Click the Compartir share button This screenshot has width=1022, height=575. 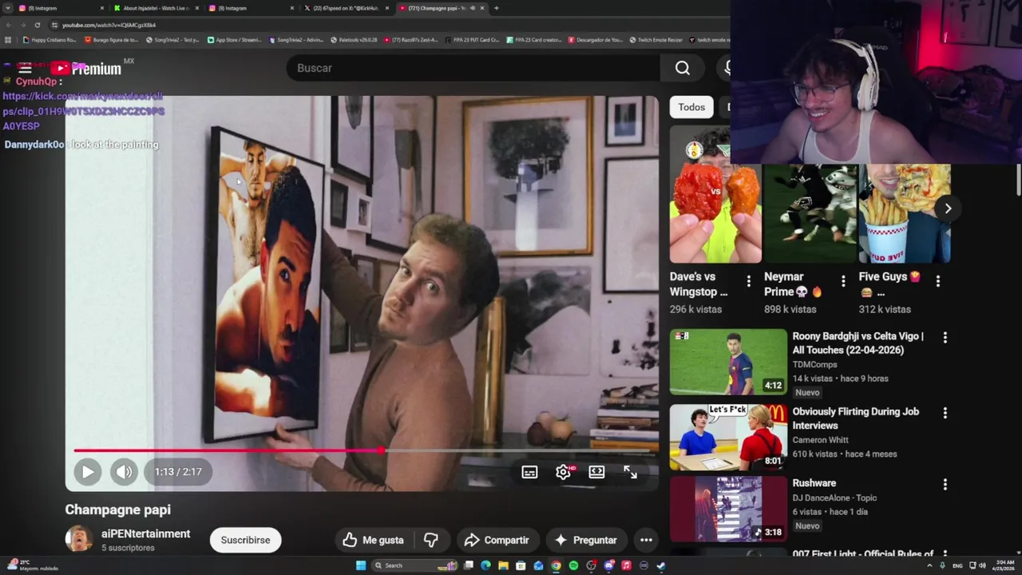click(x=496, y=540)
